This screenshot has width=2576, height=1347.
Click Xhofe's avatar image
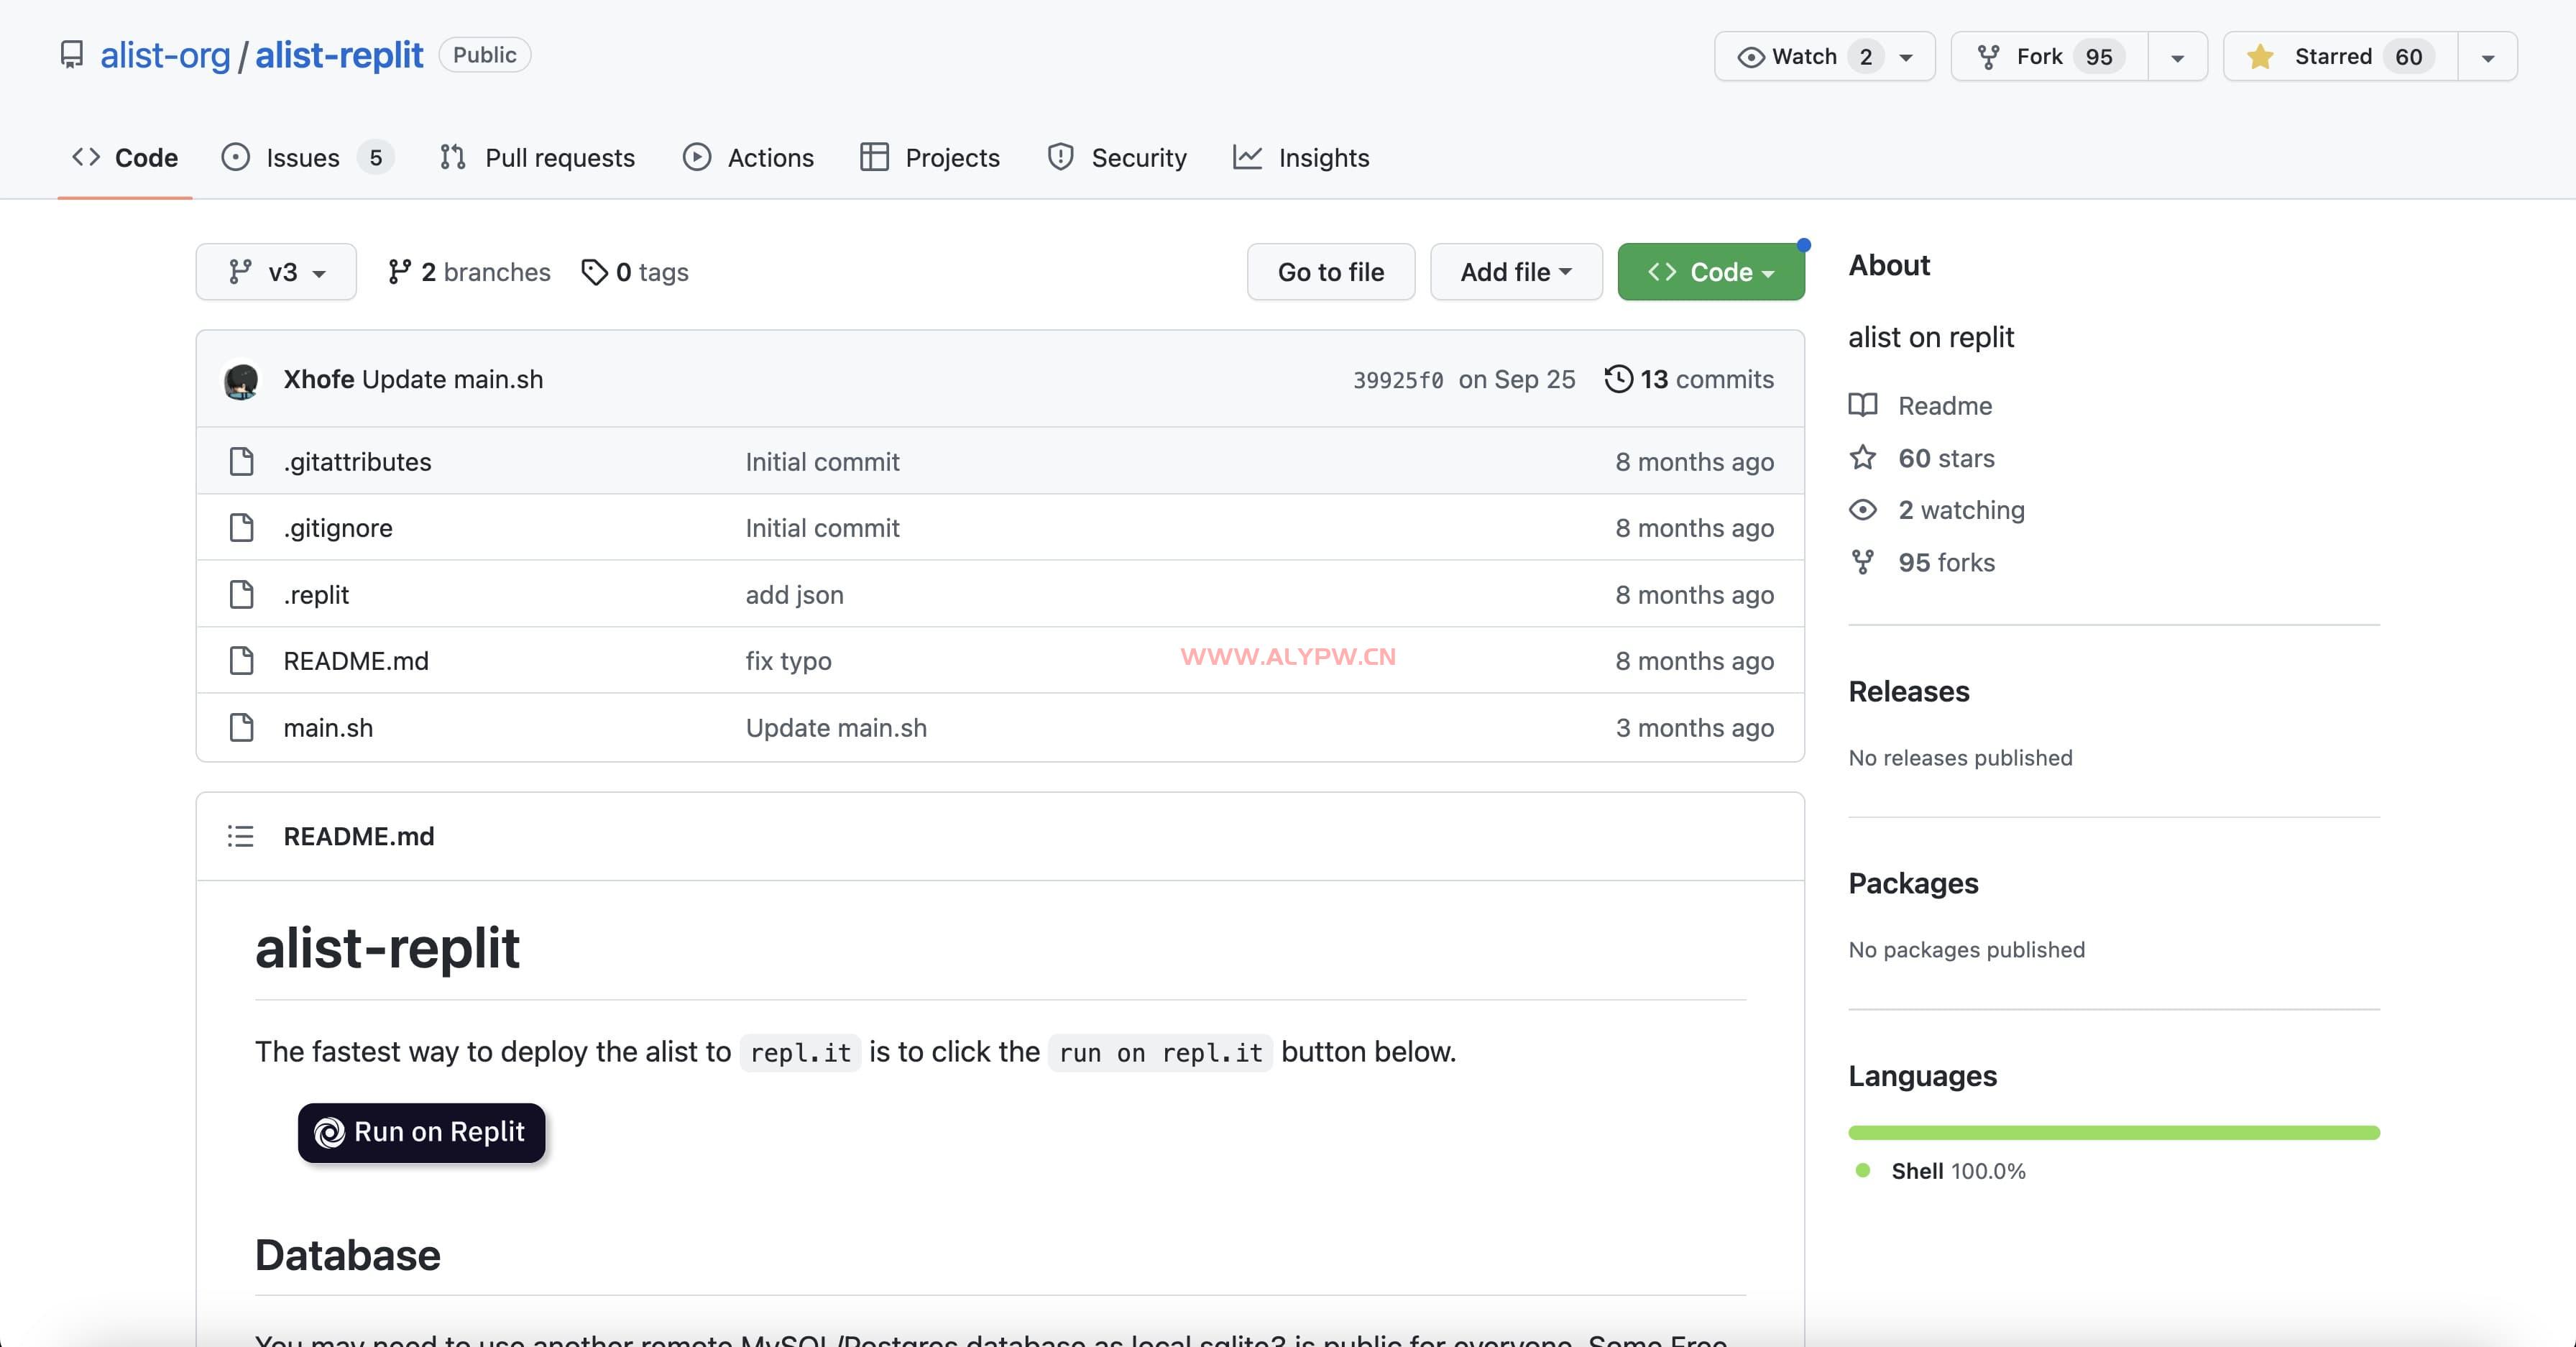(241, 380)
